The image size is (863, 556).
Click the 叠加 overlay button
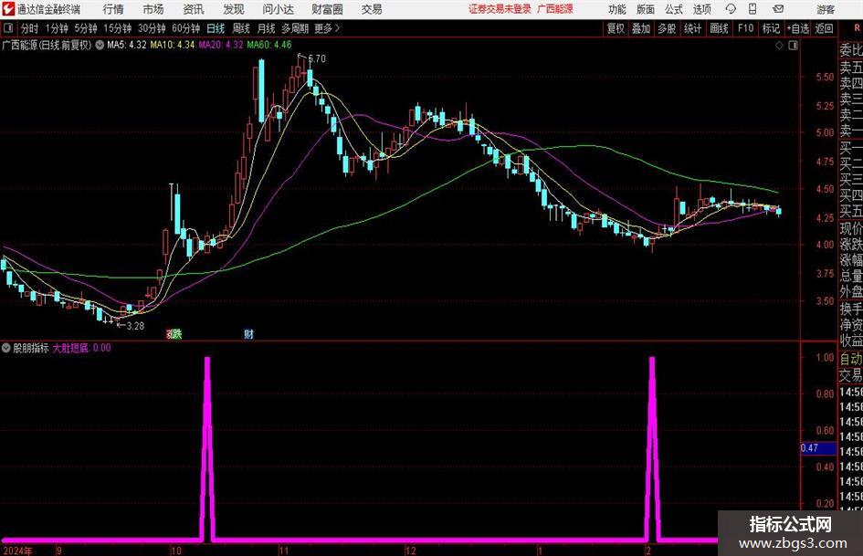pos(641,28)
